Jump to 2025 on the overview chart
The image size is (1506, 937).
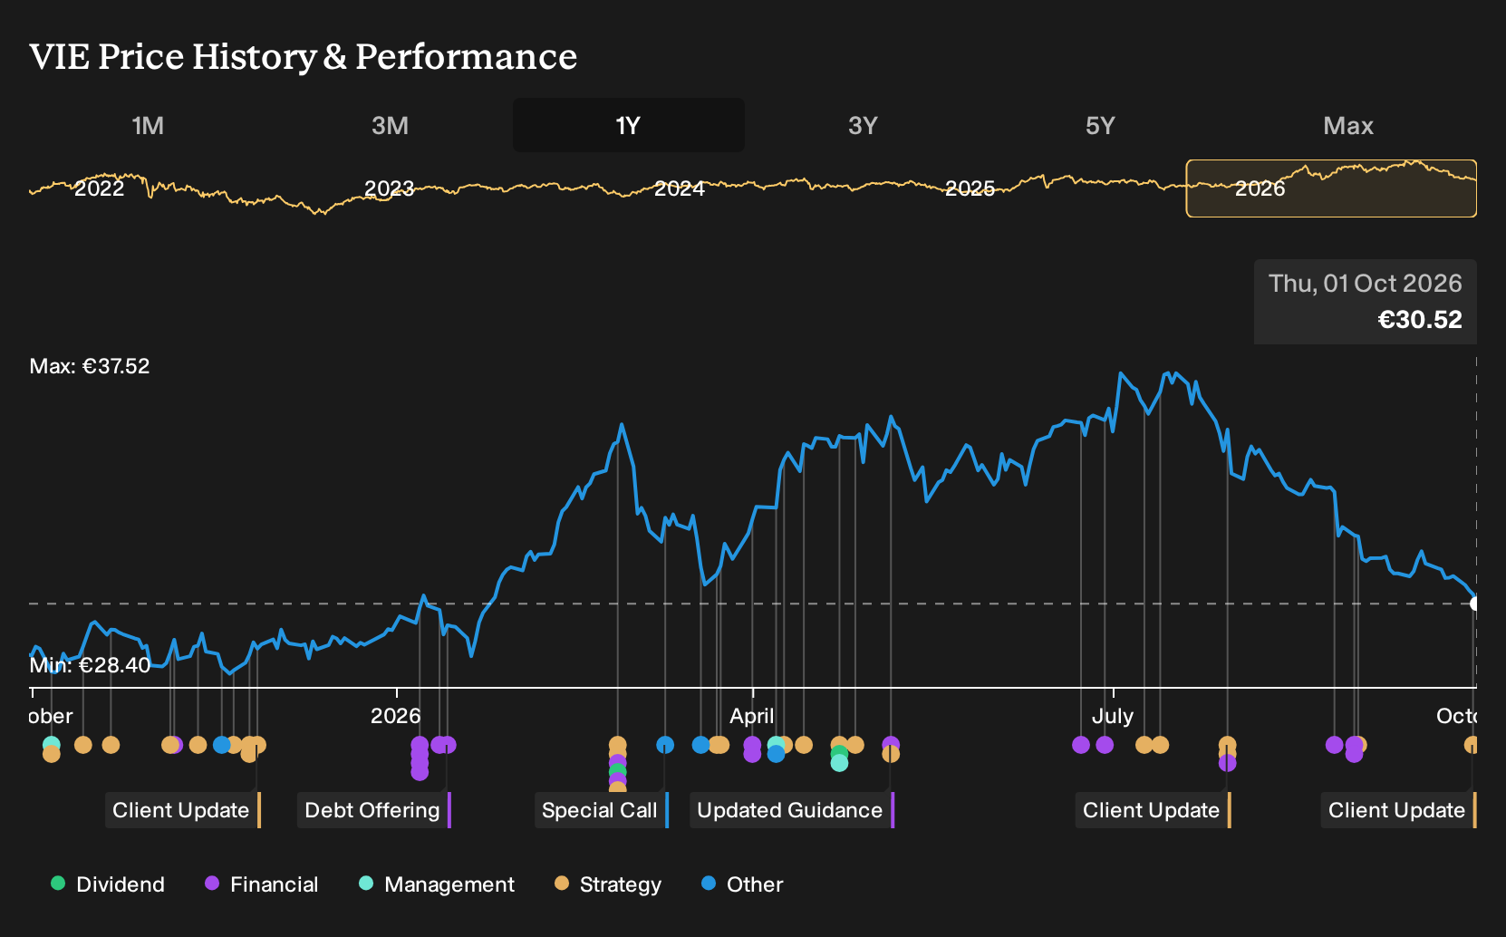pos(970,188)
